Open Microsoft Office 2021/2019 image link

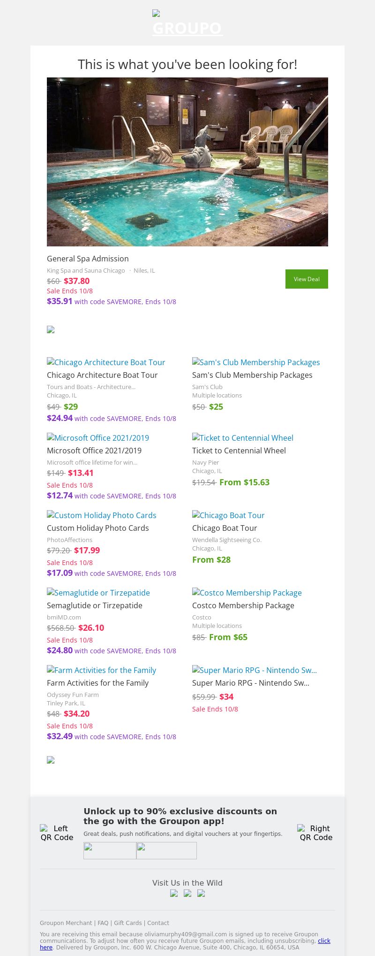(98, 438)
